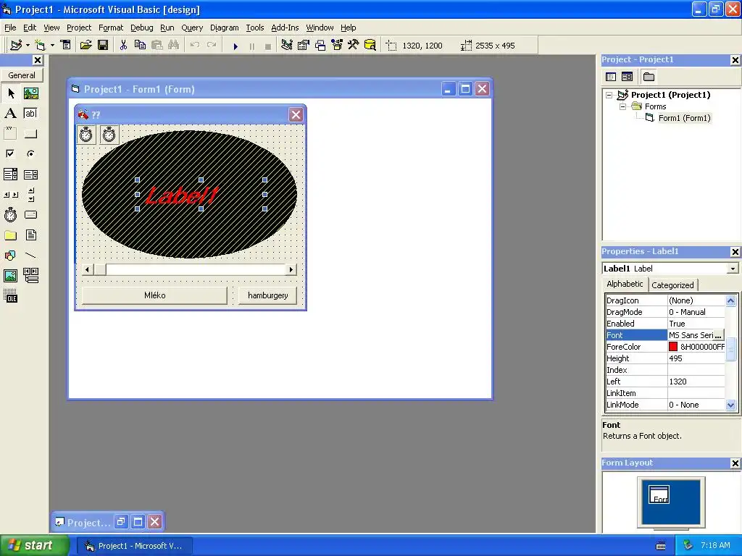Screen dimensions: 742x556
Task: Open the Object Browser toolbar icon
Action: (x=337, y=46)
